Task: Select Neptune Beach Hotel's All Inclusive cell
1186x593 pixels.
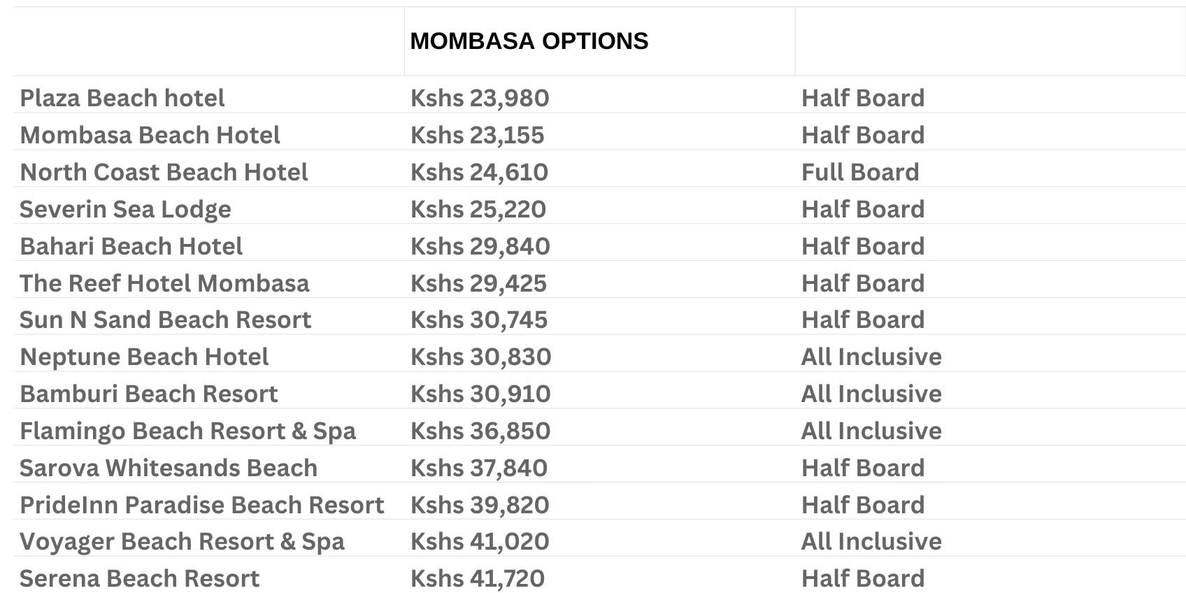Action: pyautogui.click(x=871, y=357)
